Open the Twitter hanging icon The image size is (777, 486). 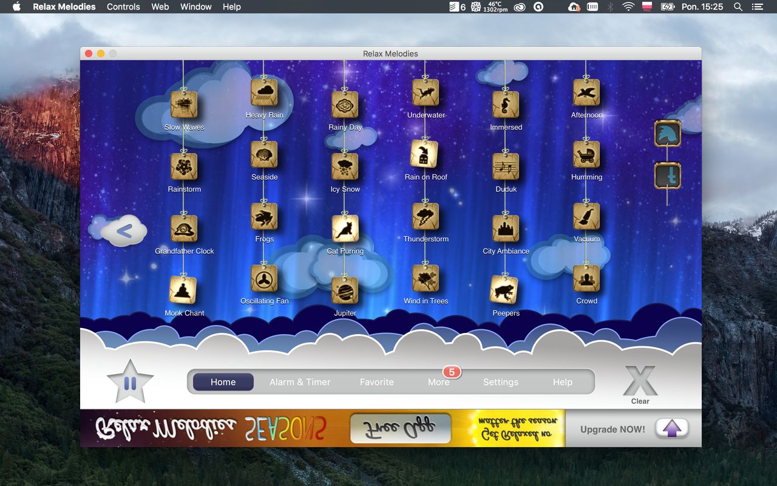point(667,176)
